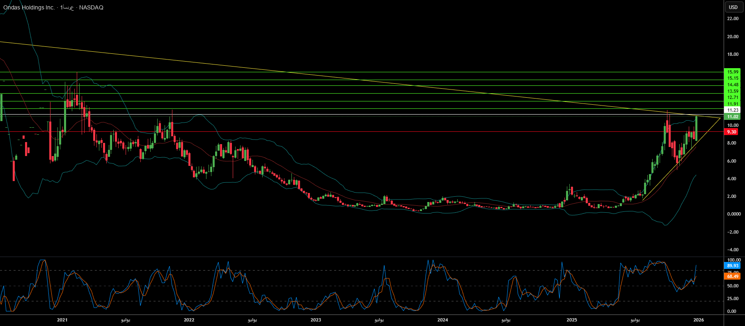Click the NASDAQ exchange label in title

91,7
